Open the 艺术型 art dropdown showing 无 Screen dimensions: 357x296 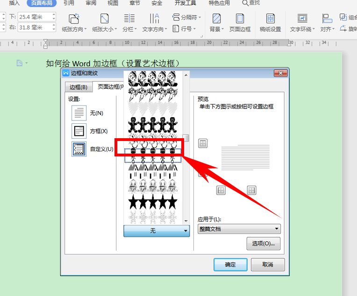(x=157, y=231)
